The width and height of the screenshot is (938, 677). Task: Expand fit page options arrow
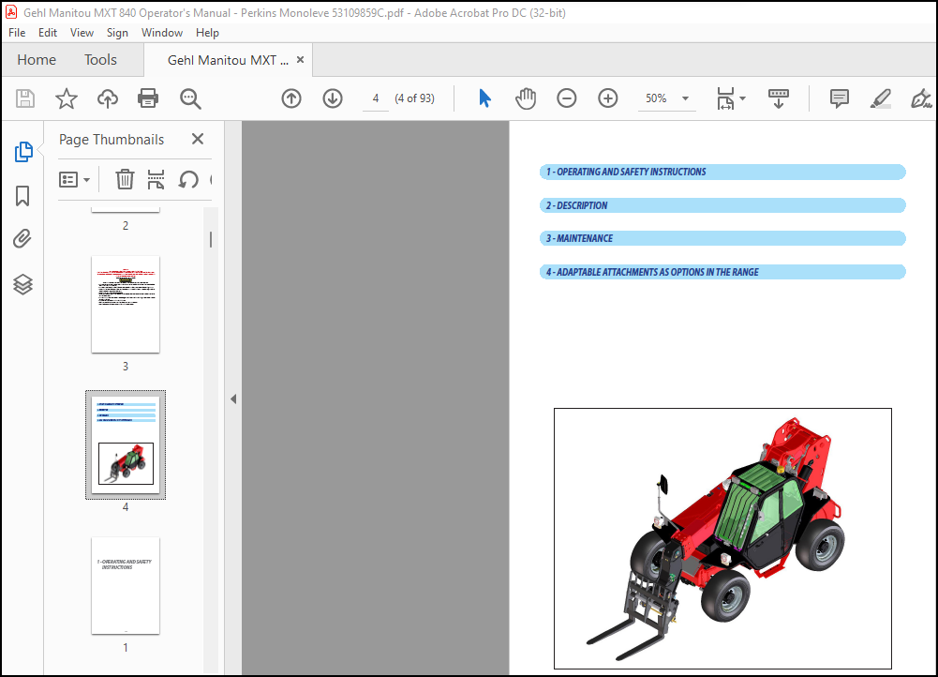(x=742, y=98)
